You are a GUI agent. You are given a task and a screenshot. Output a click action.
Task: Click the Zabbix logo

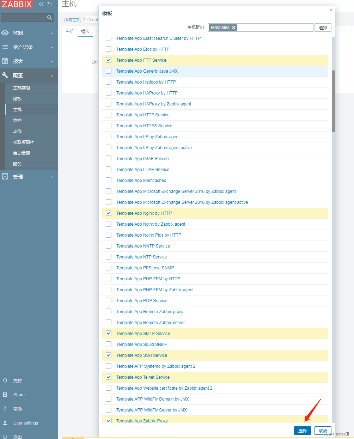click(x=17, y=4)
